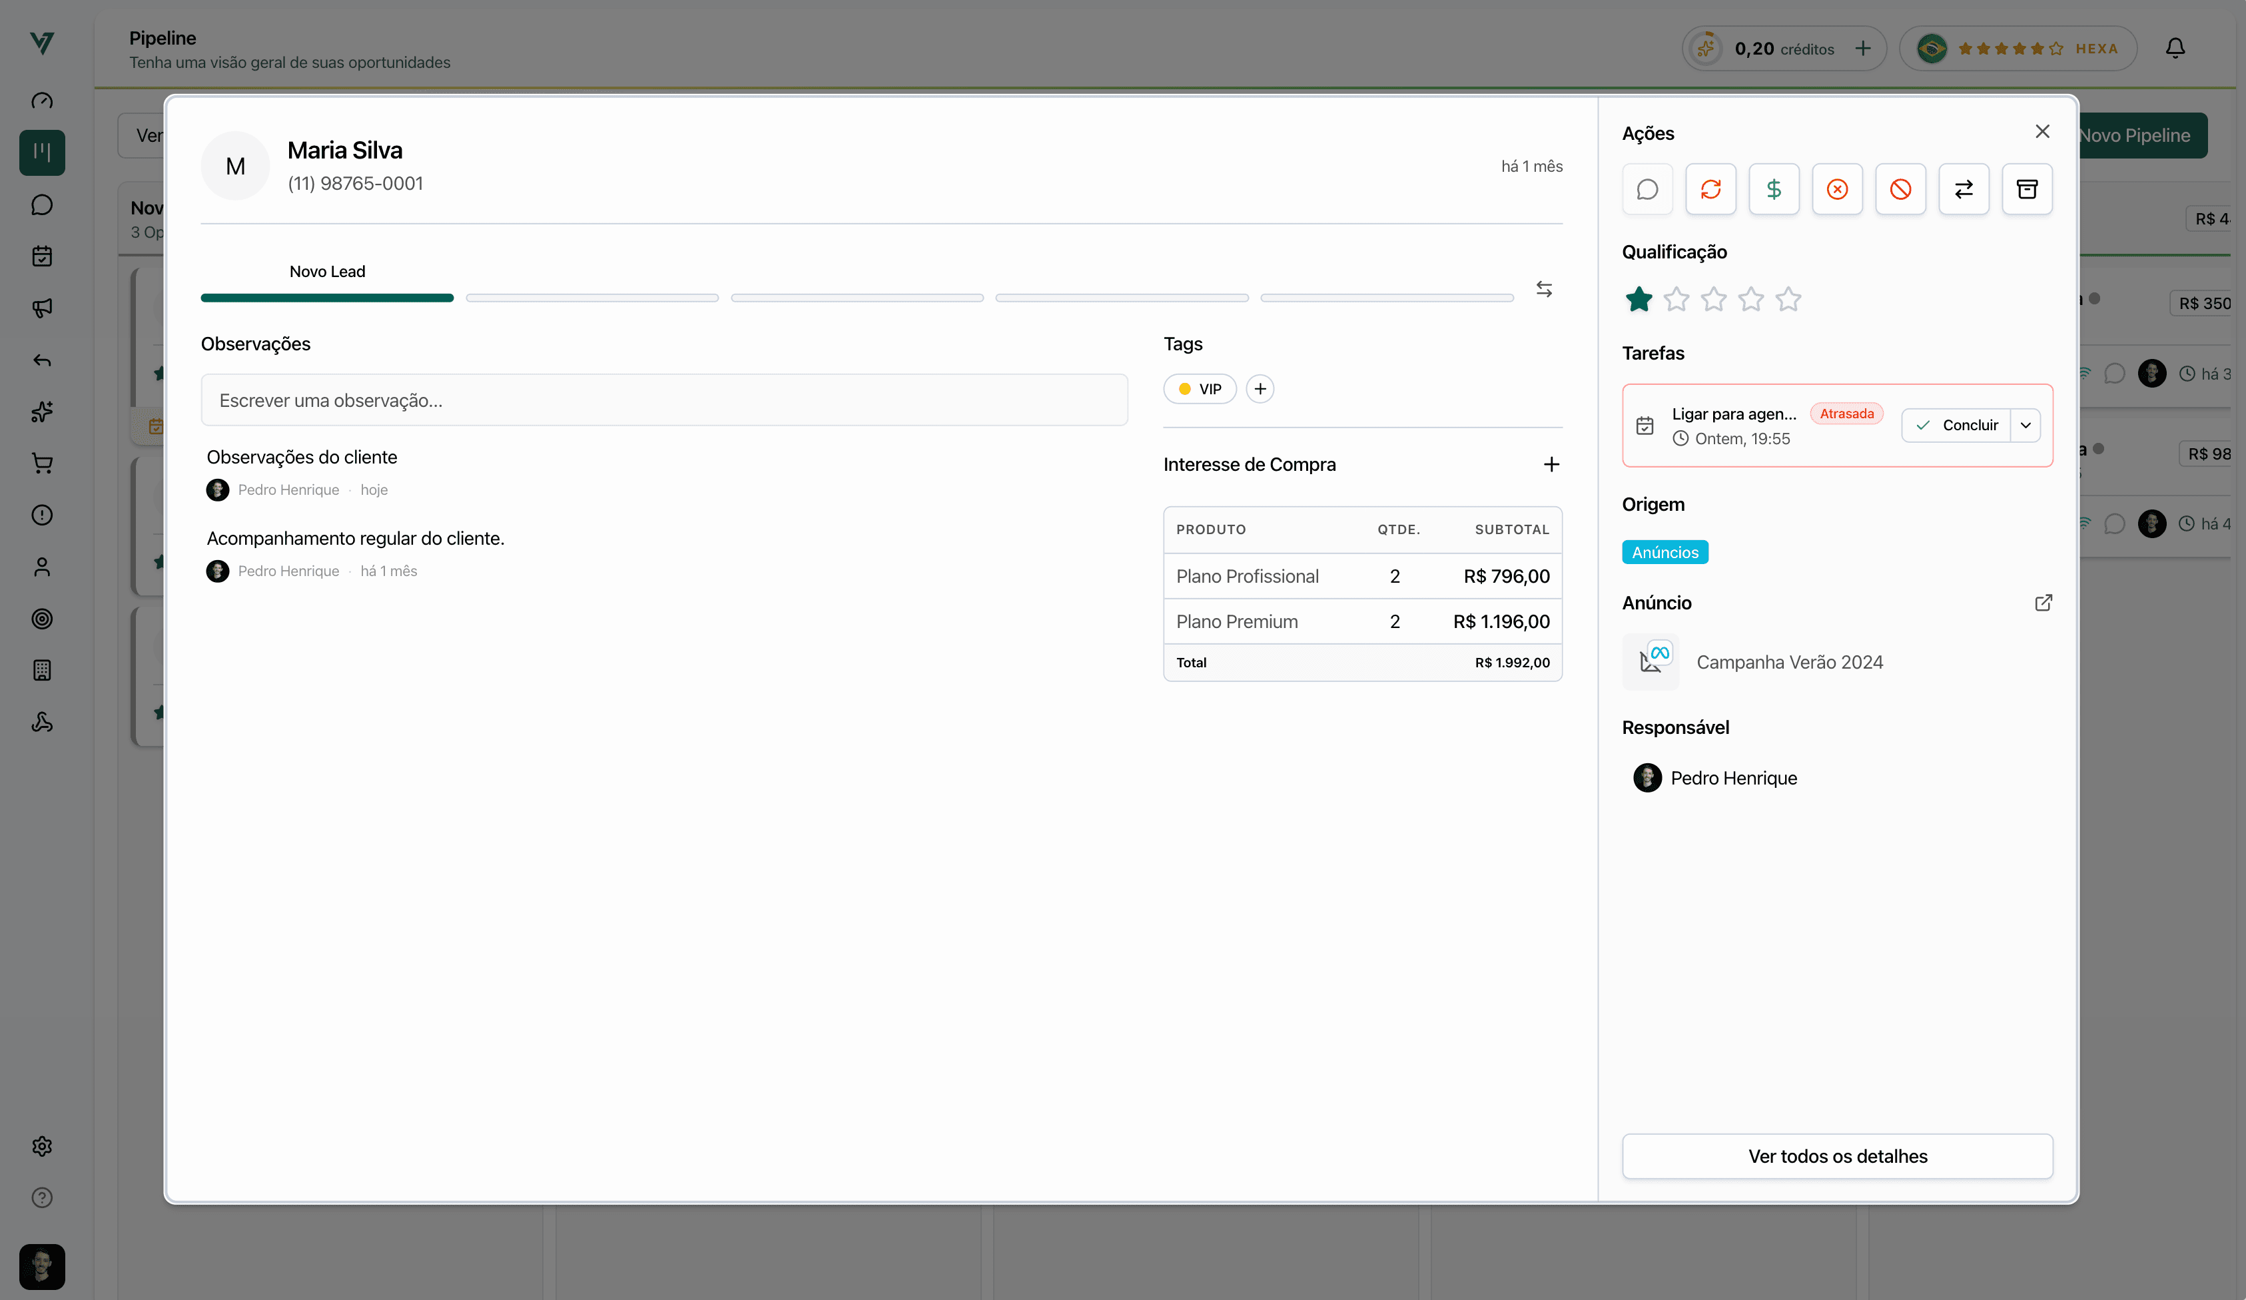Open chat action in Ações
Viewport: 2246px width, 1300px height.
[1647, 189]
